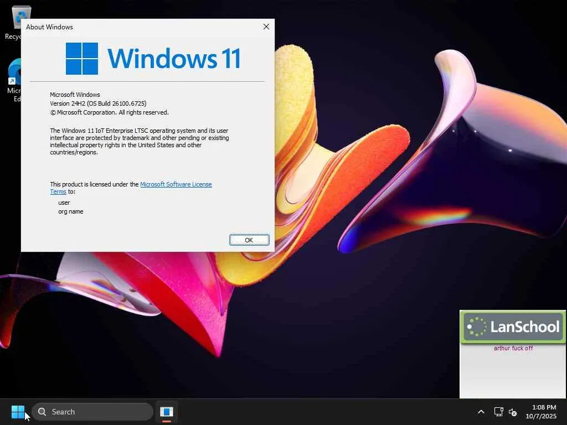The height and width of the screenshot is (425, 567).
Task: Select the Microsoft Edge desktop shortcut
Action: tap(14, 80)
